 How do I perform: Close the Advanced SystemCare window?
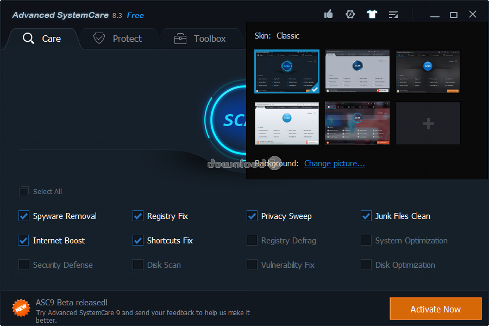point(473,14)
